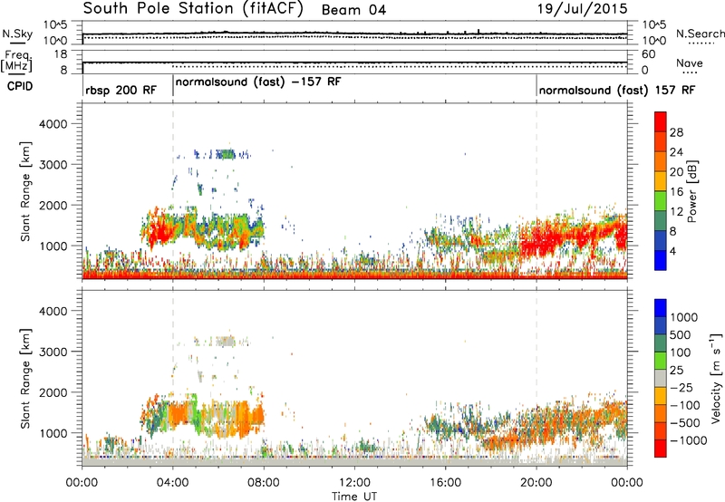
Task: Click the 'N.Sky' legend label
Action: pos(17,34)
